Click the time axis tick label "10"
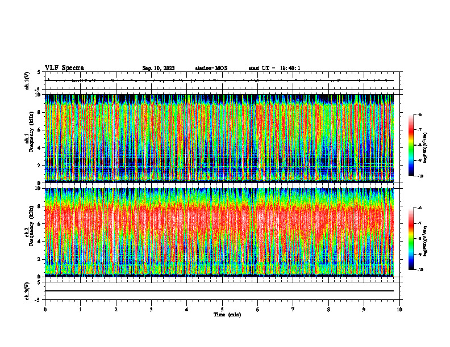Viewport: 450px width, 347px height. (x=399, y=310)
